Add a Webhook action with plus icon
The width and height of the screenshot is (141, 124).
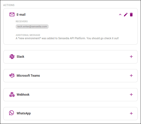131,94
